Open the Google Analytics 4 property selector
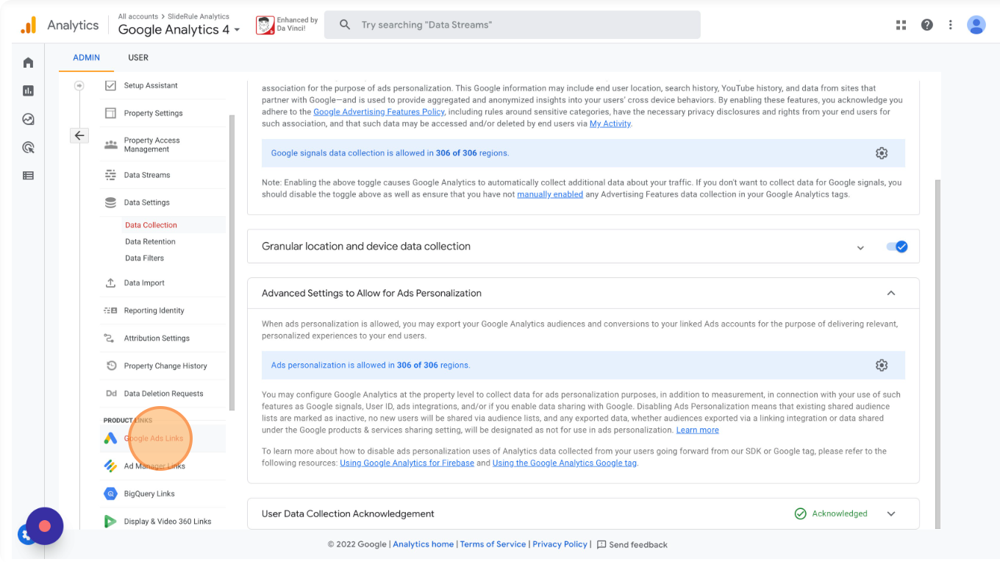This screenshot has width=1000, height=562. click(179, 29)
